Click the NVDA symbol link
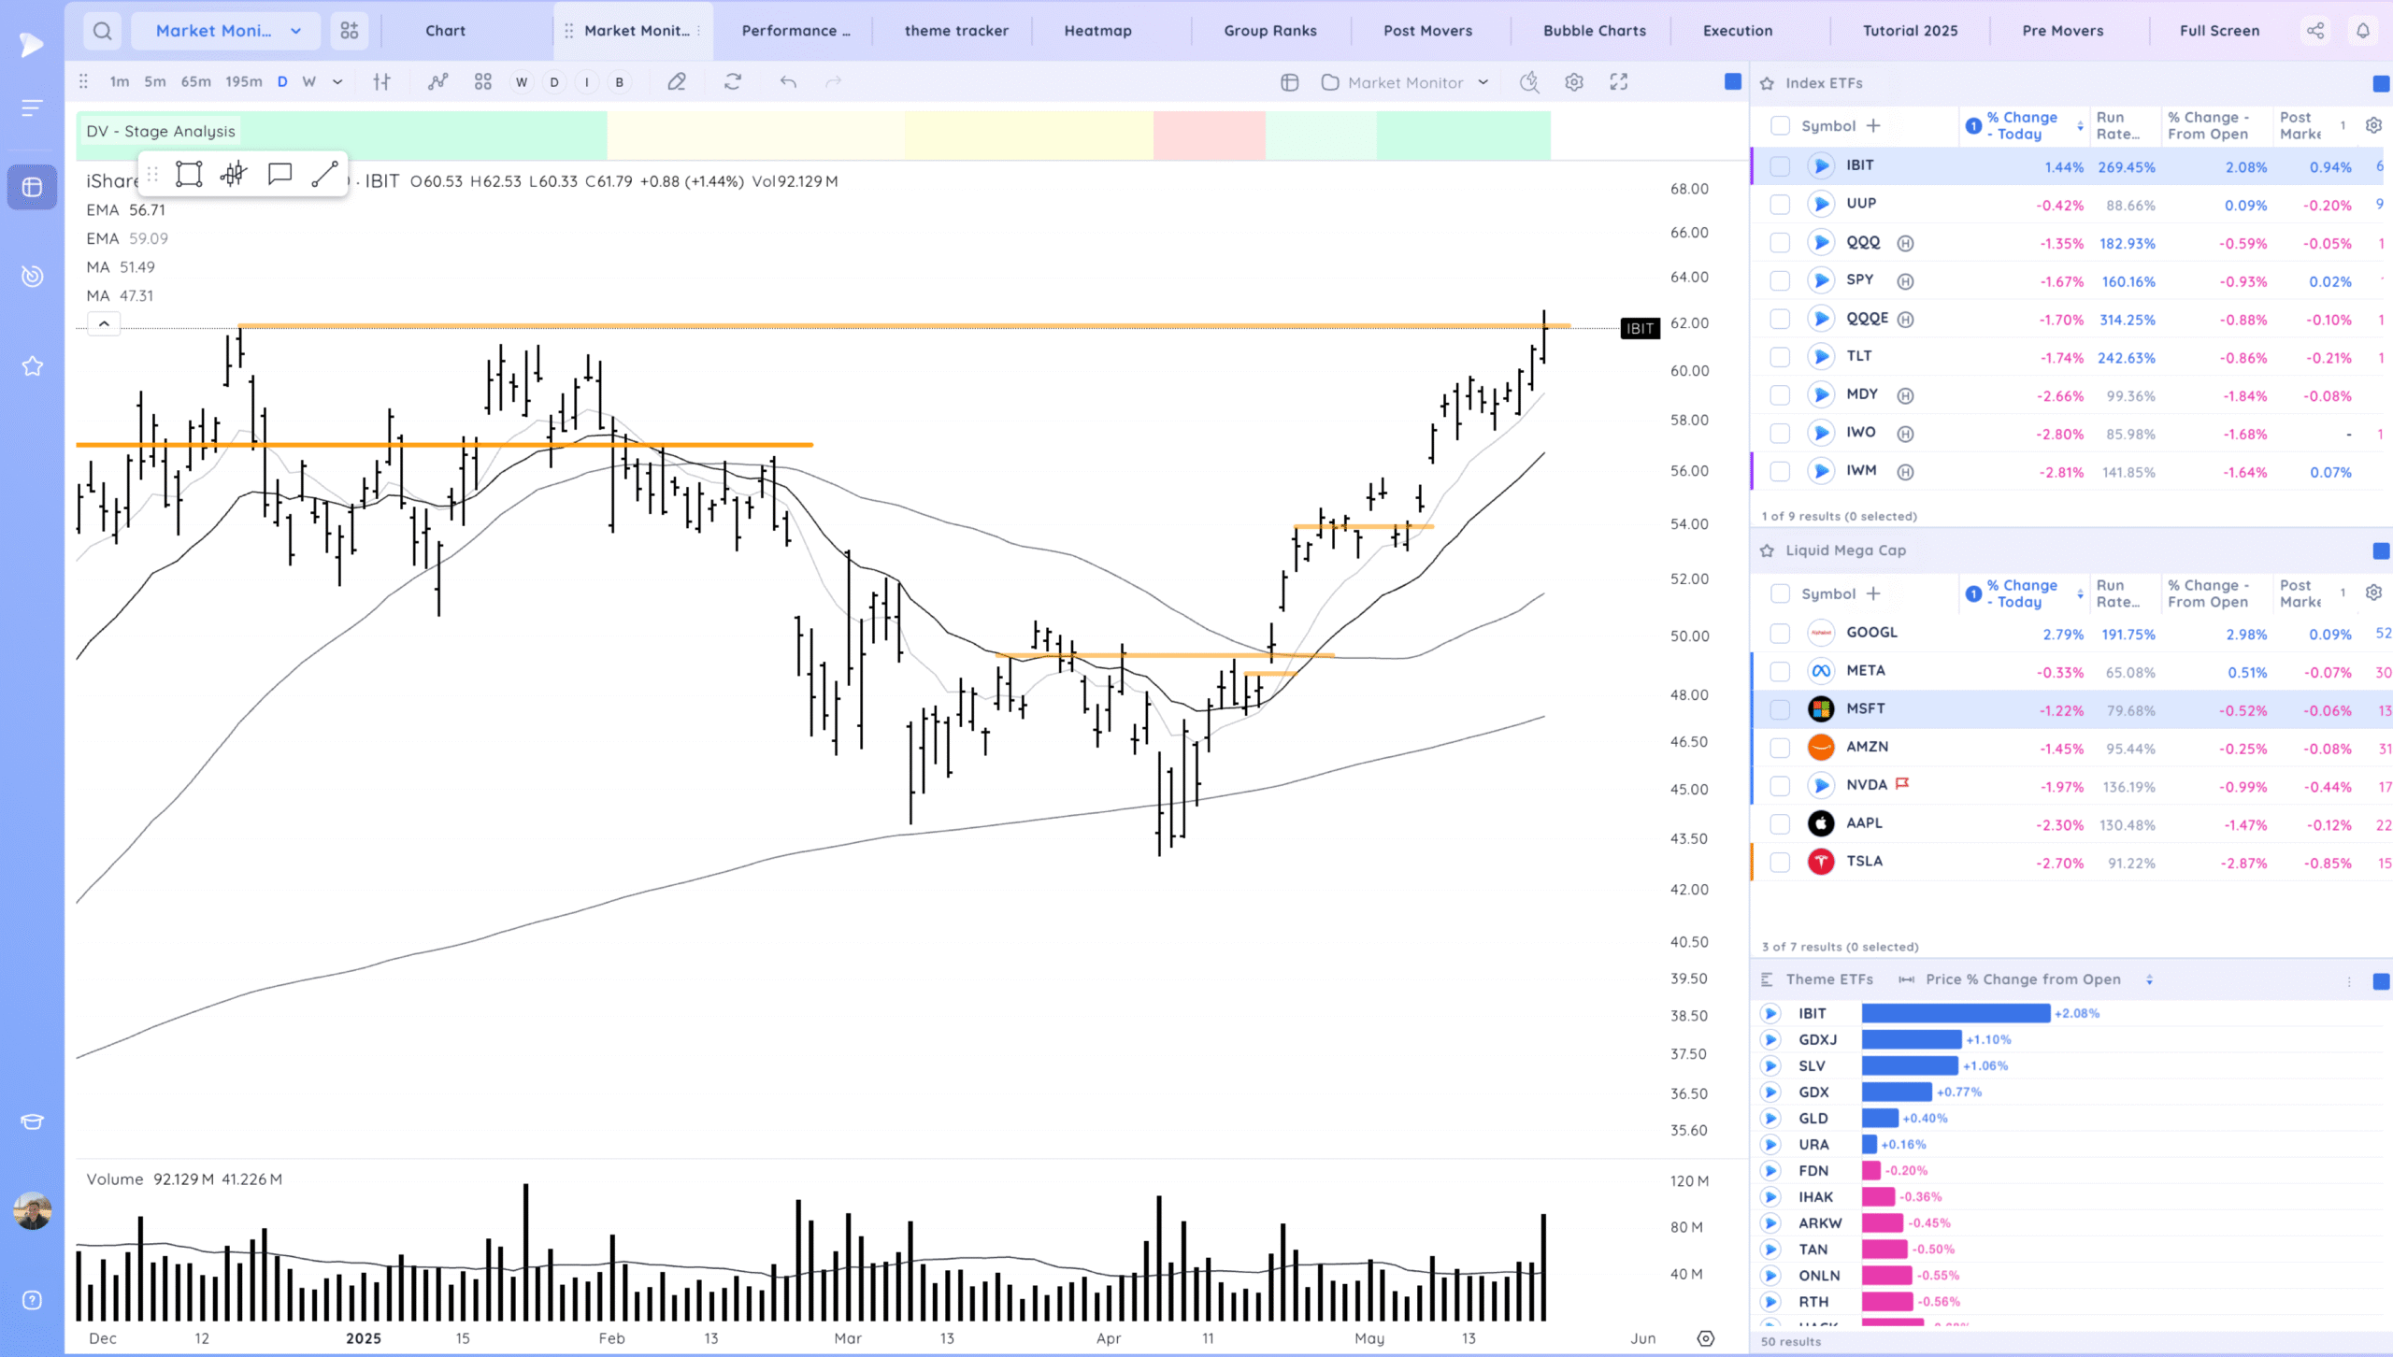This screenshot has width=2393, height=1357. [x=1866, y=785]
